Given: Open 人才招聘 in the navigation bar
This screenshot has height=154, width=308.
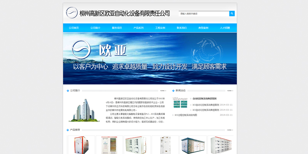Looking at the screenshot, I should tap(225, 28).
